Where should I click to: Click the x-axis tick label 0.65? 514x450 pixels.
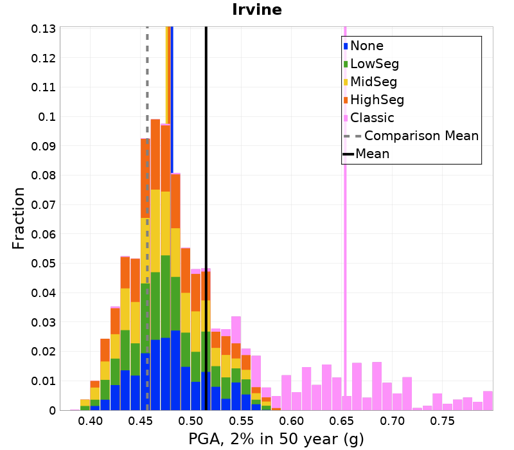click(342, 421)
